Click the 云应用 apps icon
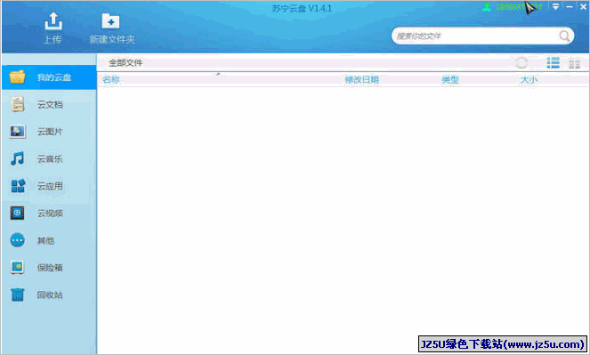590x355 pixels. click(18, 186)
